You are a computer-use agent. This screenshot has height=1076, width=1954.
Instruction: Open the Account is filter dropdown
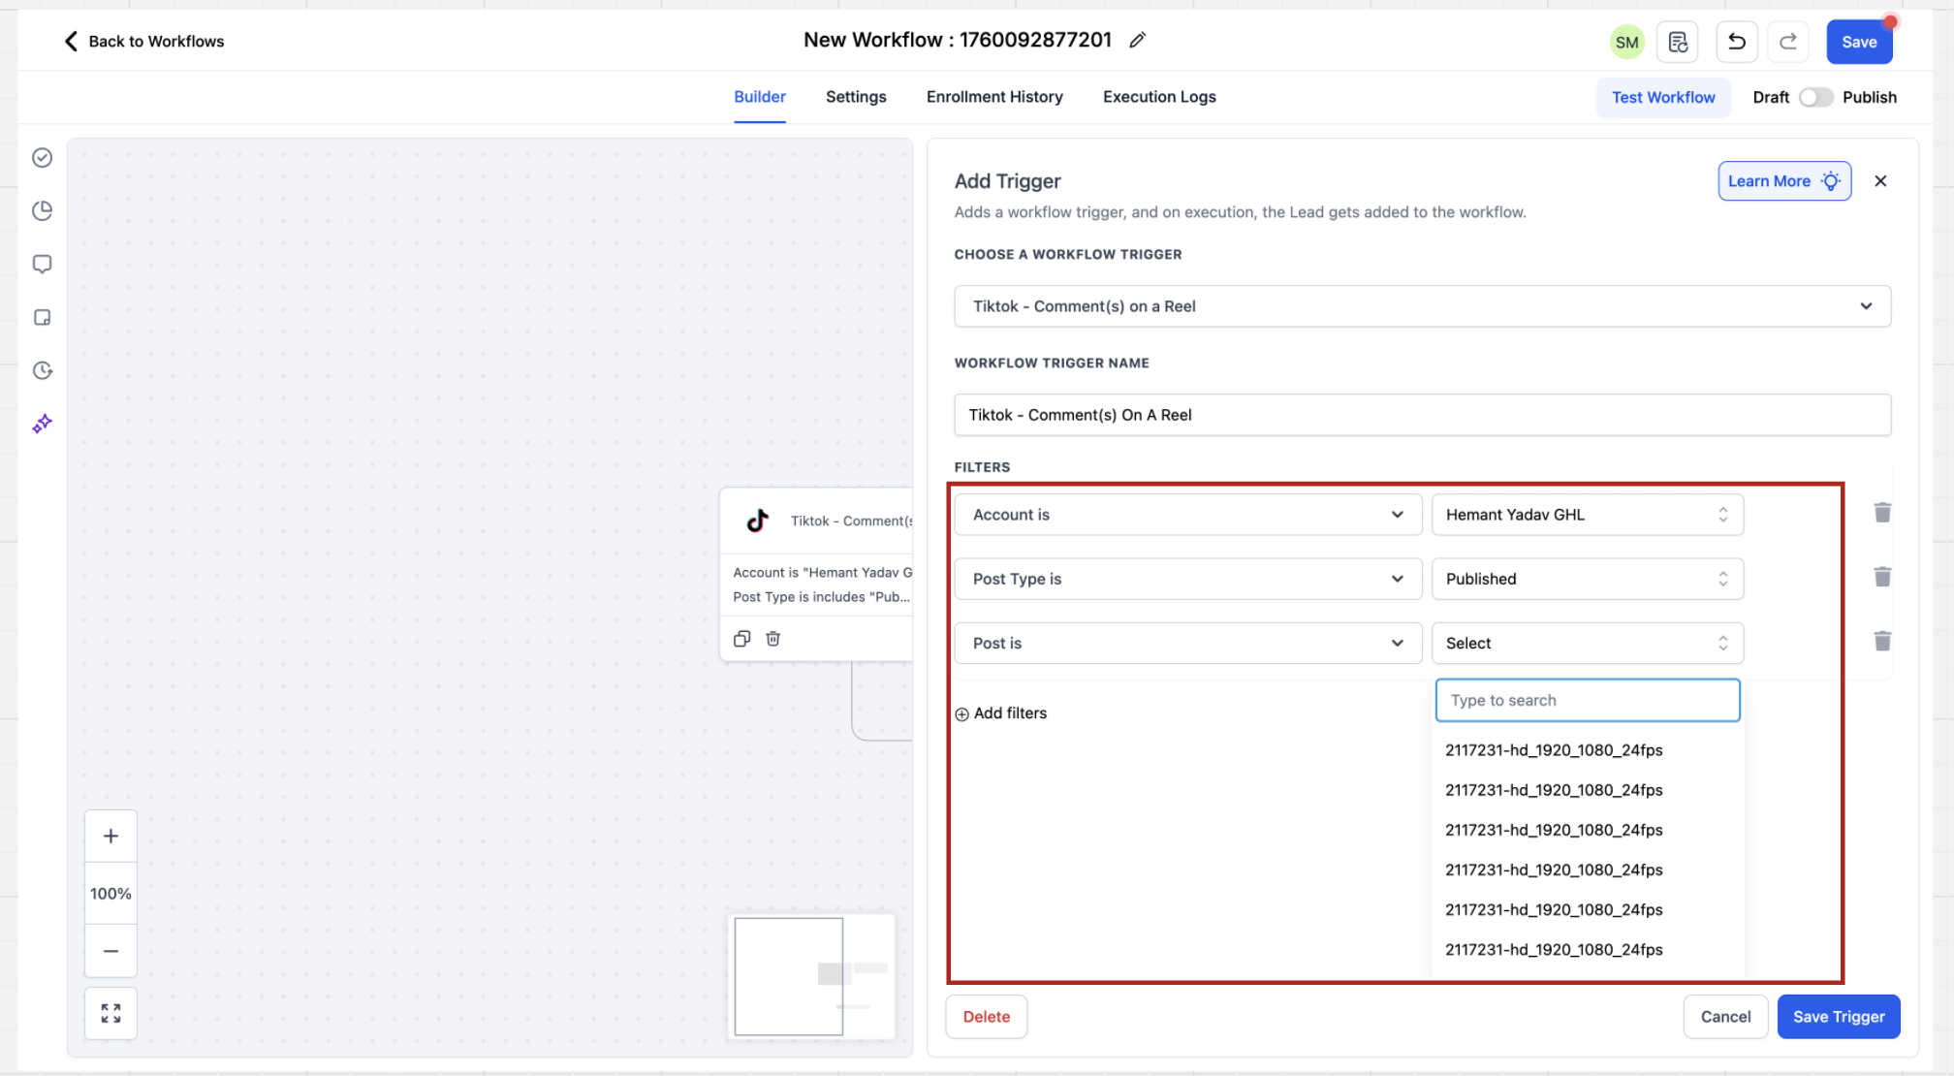point(1187,515)
